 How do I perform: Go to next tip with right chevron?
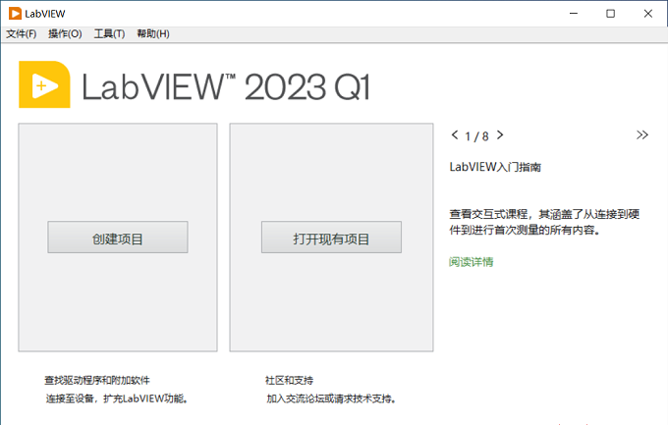click(x=500, y=135)
